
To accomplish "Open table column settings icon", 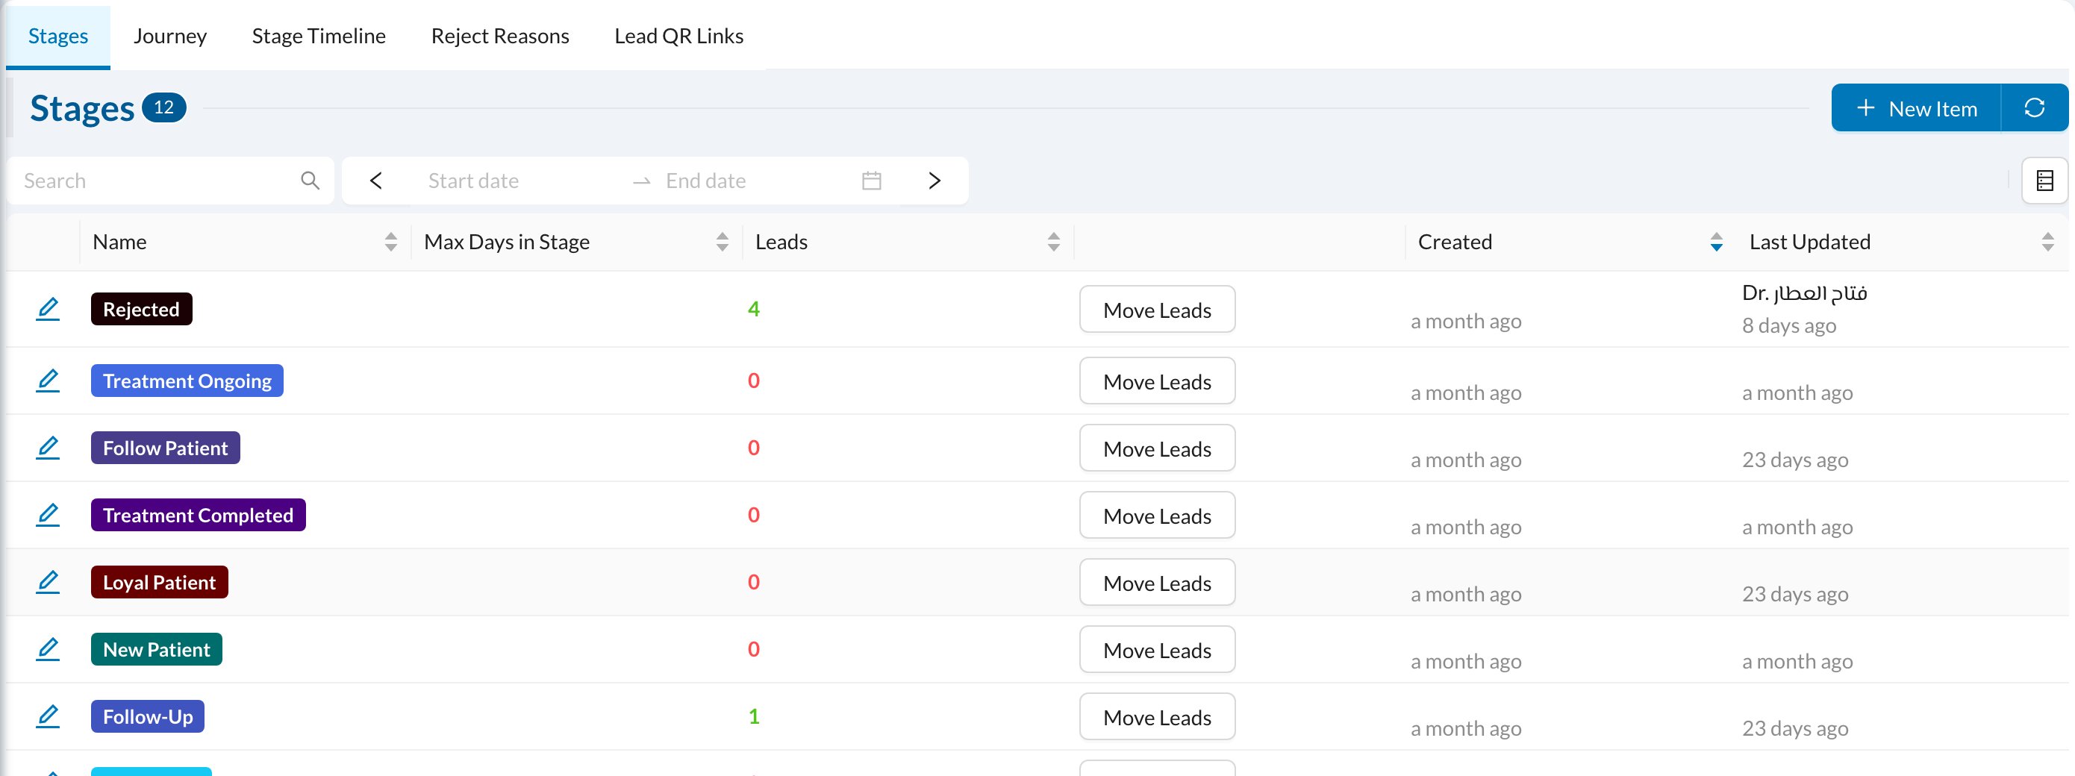I will [2044, 181].
